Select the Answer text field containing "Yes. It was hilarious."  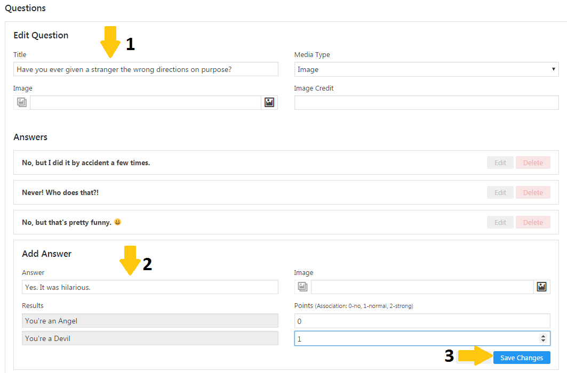pyautogui.click(x=150, y=287)
